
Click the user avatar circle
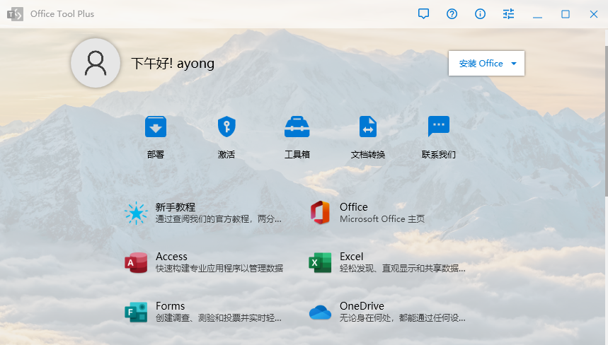tap(96, 63)
